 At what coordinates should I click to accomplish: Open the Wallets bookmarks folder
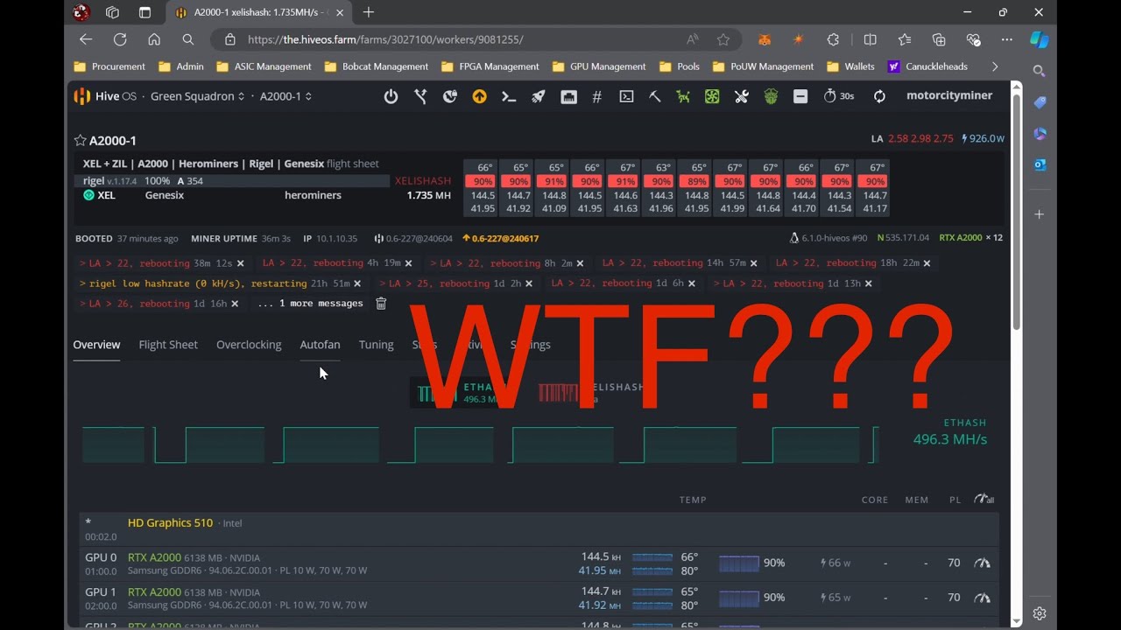pyautogui.click(x=850, y=66)
